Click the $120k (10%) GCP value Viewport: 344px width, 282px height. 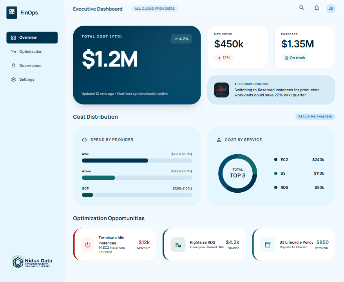pos(182,188)
